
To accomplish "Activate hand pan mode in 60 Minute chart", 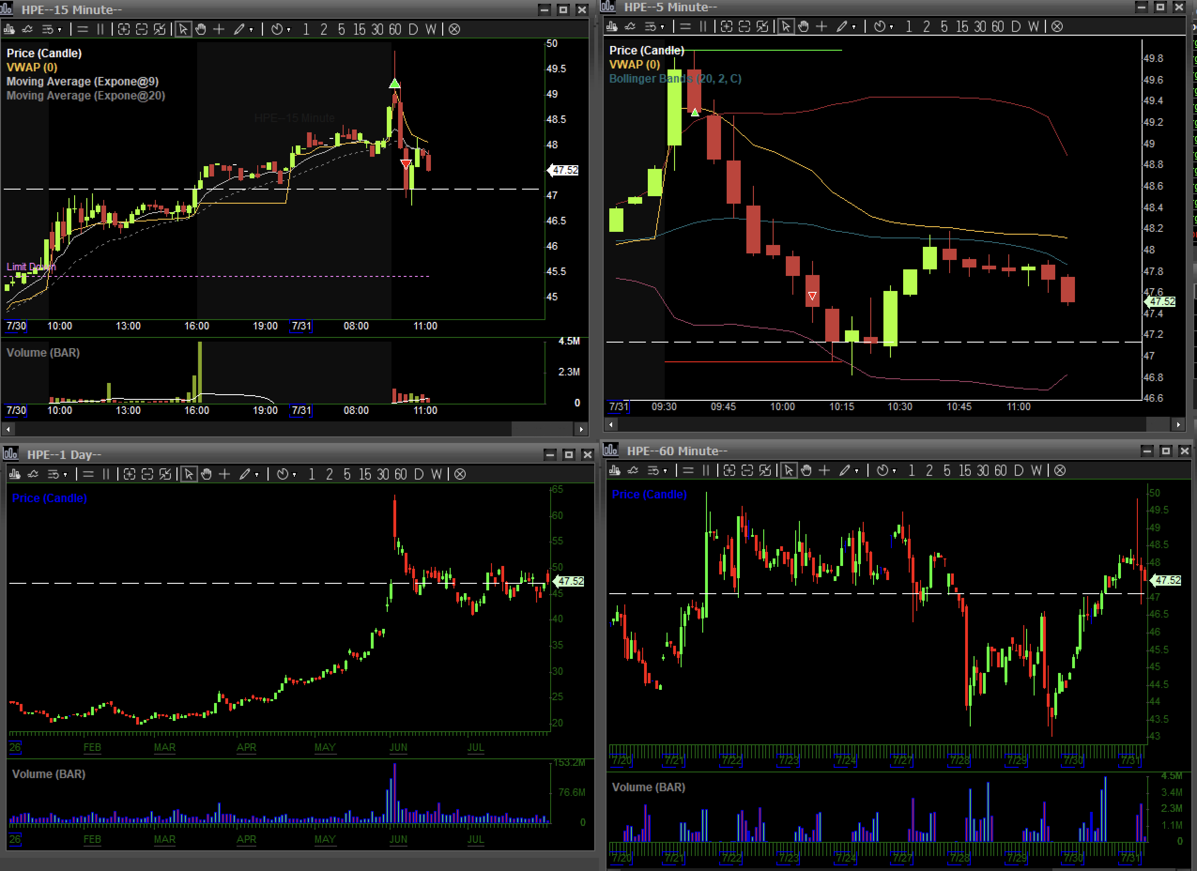I will pyautogui.click(x=806, y=471).
